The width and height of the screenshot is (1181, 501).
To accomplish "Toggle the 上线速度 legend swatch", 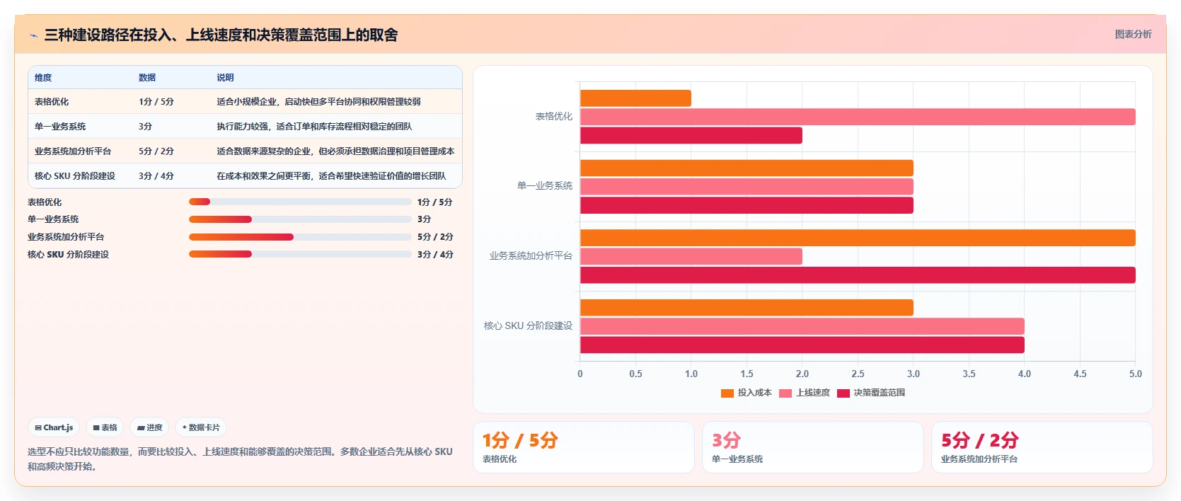I will coord(785,393).
